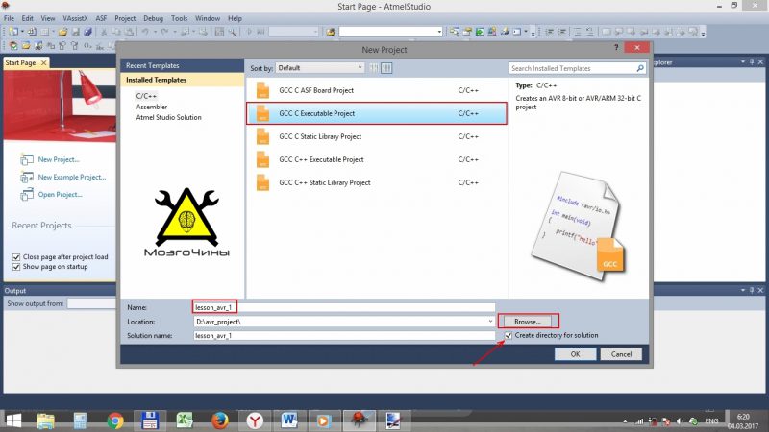Open the Window menu
Screen dimensions: 769x432
pos(208,18)
